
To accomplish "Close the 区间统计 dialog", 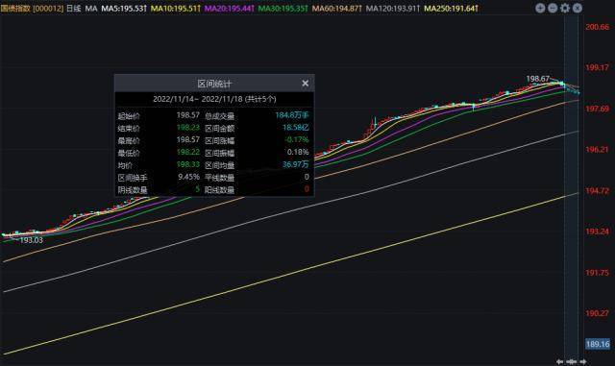I will 306,84.
